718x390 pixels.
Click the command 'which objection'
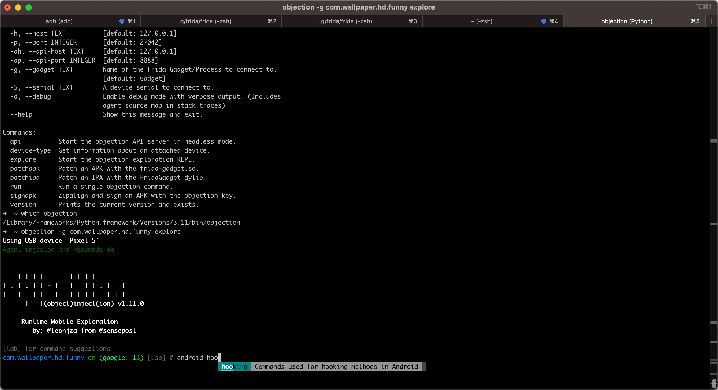(x=49, y=214)
